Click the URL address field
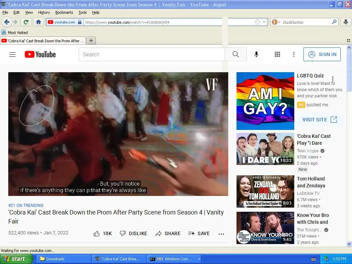 click(168, 22)
